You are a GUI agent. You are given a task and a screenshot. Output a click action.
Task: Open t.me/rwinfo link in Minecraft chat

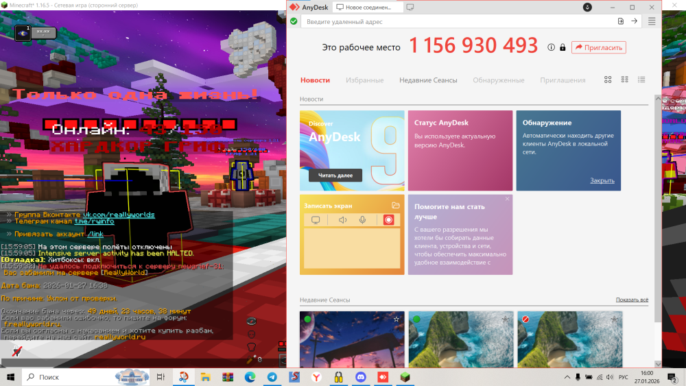[94, 221]
